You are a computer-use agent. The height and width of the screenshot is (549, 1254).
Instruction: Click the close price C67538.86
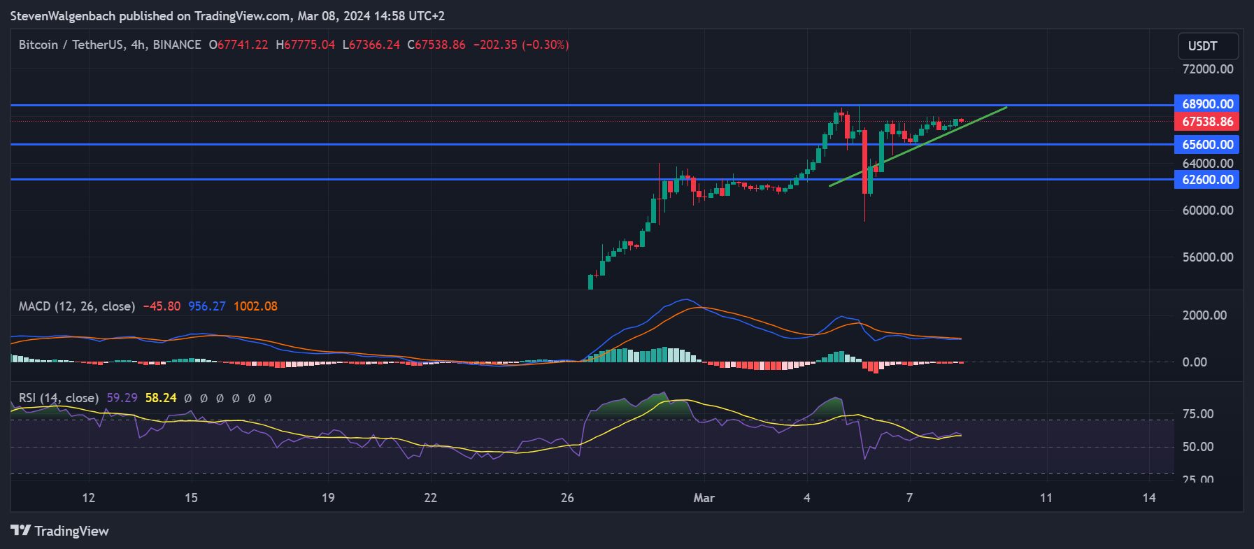[x=436, y=45]
